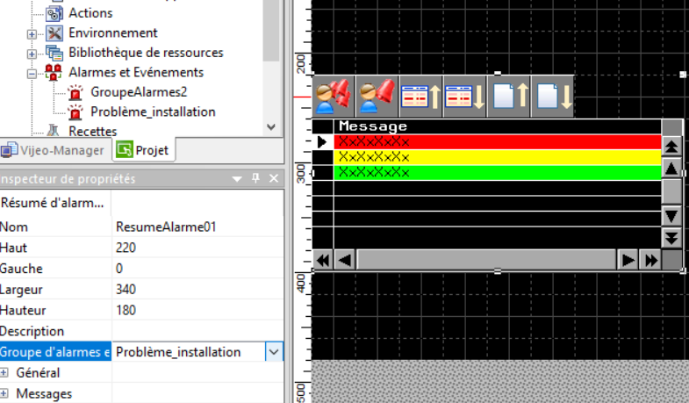Click the table move-down arrow icon
Viewport: 689px width, 403px height.
(x=464, y=97)
